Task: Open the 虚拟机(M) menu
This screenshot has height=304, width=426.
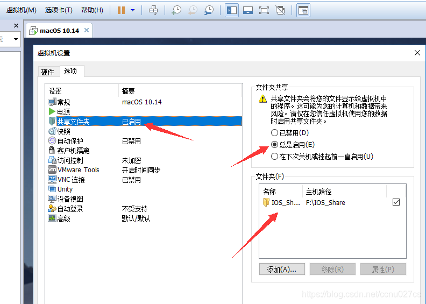Action: (21, 10)
